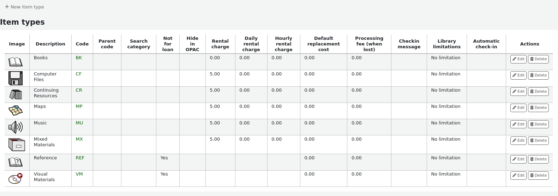This screenshot has width=558, height=196.
Task: Click the Continuing Resources magazines icon
Action: point(16,94)
